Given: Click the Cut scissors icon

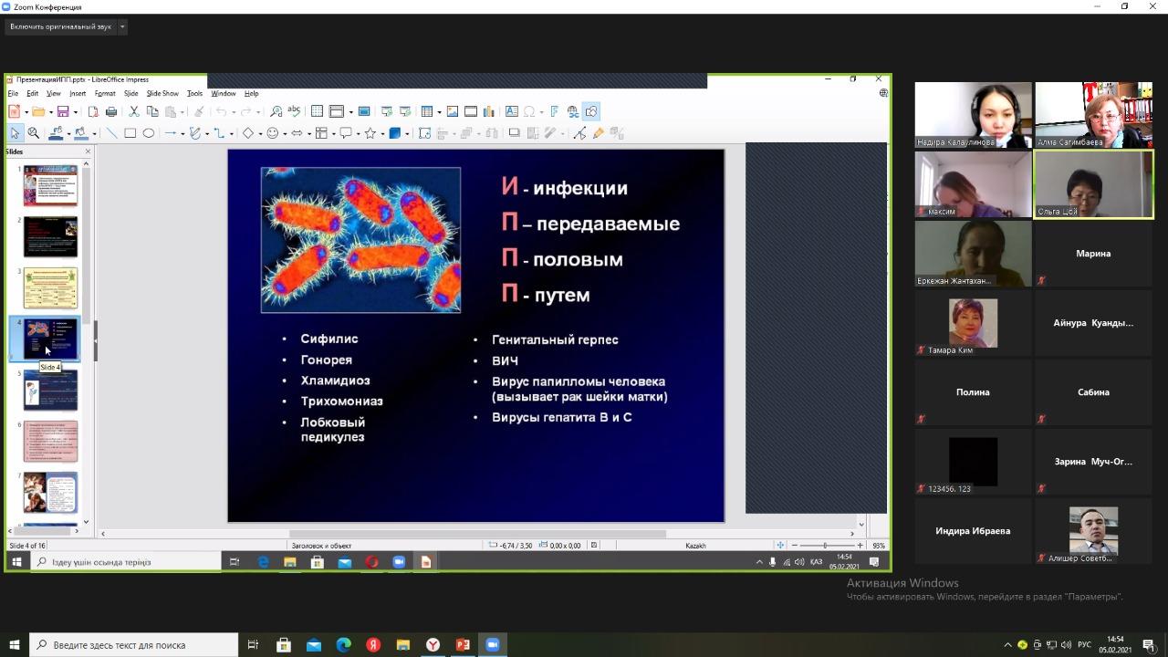Looking at the screenshot, I should point(133,111).
